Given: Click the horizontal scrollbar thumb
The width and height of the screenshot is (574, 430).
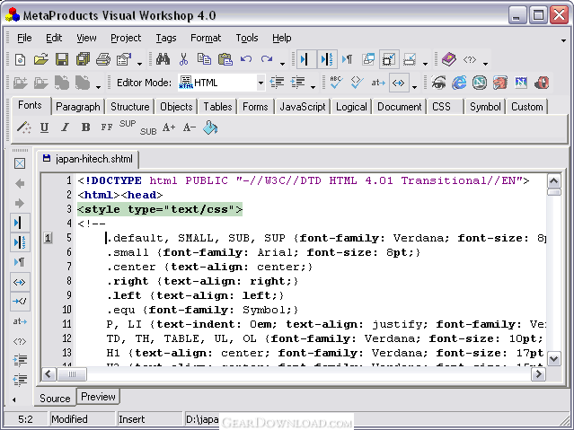Looking at the screenshot, I should click(x=72, y=374).
